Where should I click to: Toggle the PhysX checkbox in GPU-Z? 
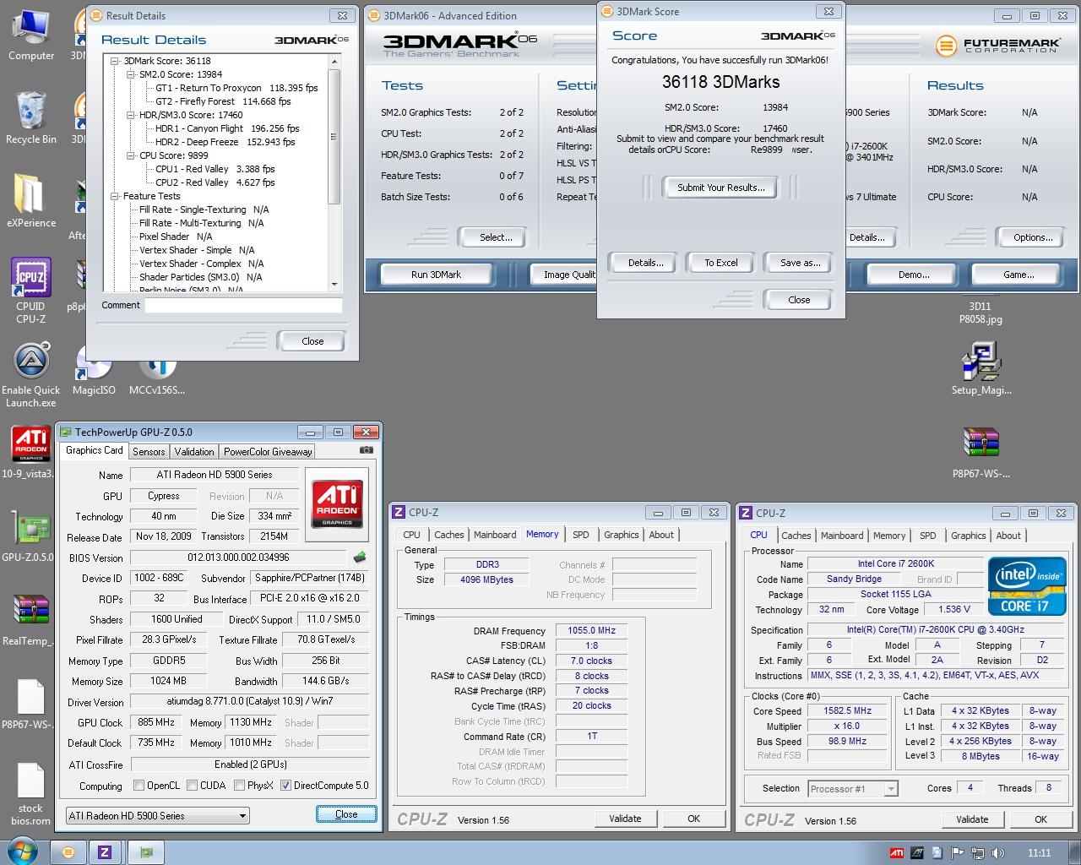pyautogui.click(x=240, y=786)
